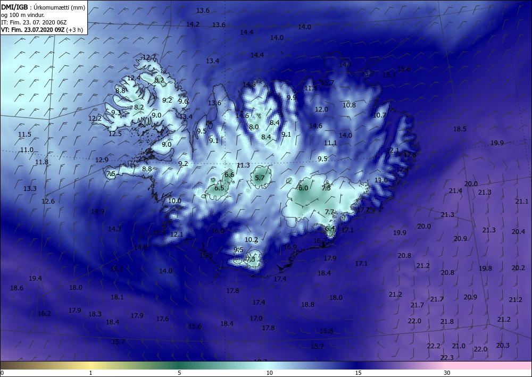Screen dimensions: 532x377
Task: Click the 12.9 map value
Action: click(x=102, y=160)
